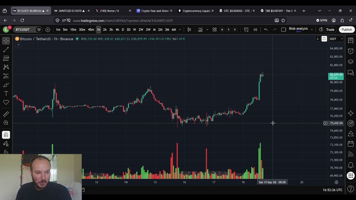
Task: Open the BTCUSDT symbol search
Action: point(23,29)
